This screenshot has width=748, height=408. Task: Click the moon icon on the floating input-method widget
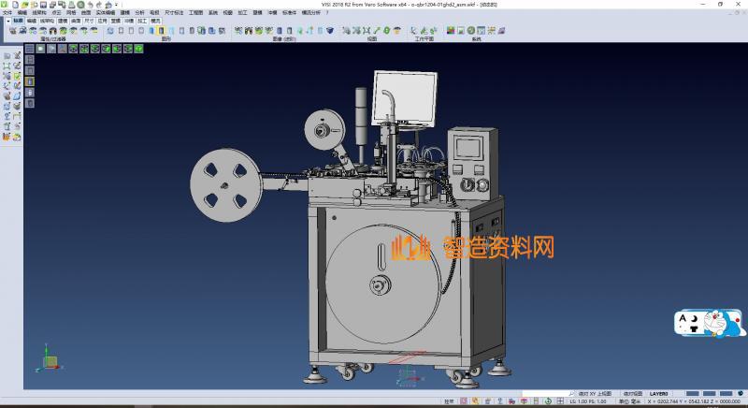point(695,319)
